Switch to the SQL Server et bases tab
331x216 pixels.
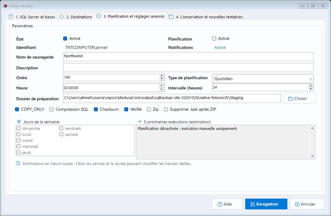tap(32, 16)
